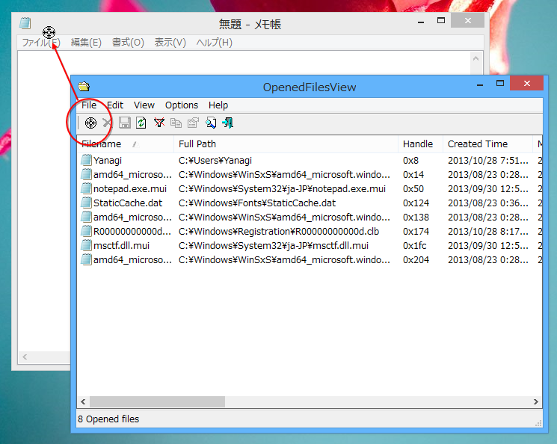Select the Yanagi filename row
557x444 pixels.
108,161
